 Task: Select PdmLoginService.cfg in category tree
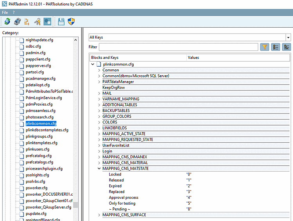tap(44, 98)
